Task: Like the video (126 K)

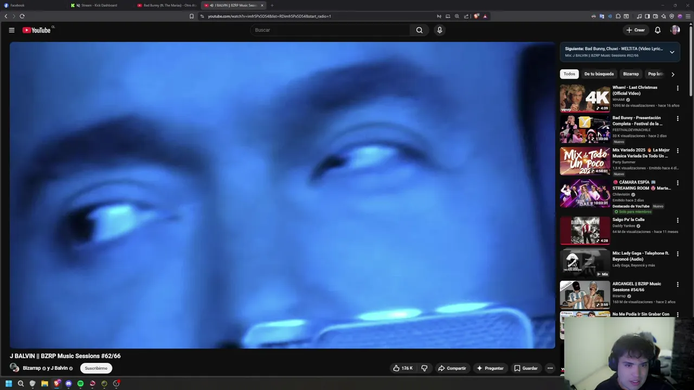Action: (403, 368)
